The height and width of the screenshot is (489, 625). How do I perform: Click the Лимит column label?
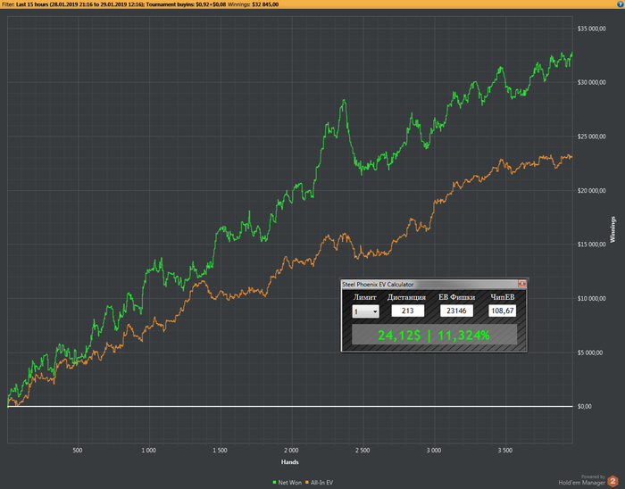364,297
